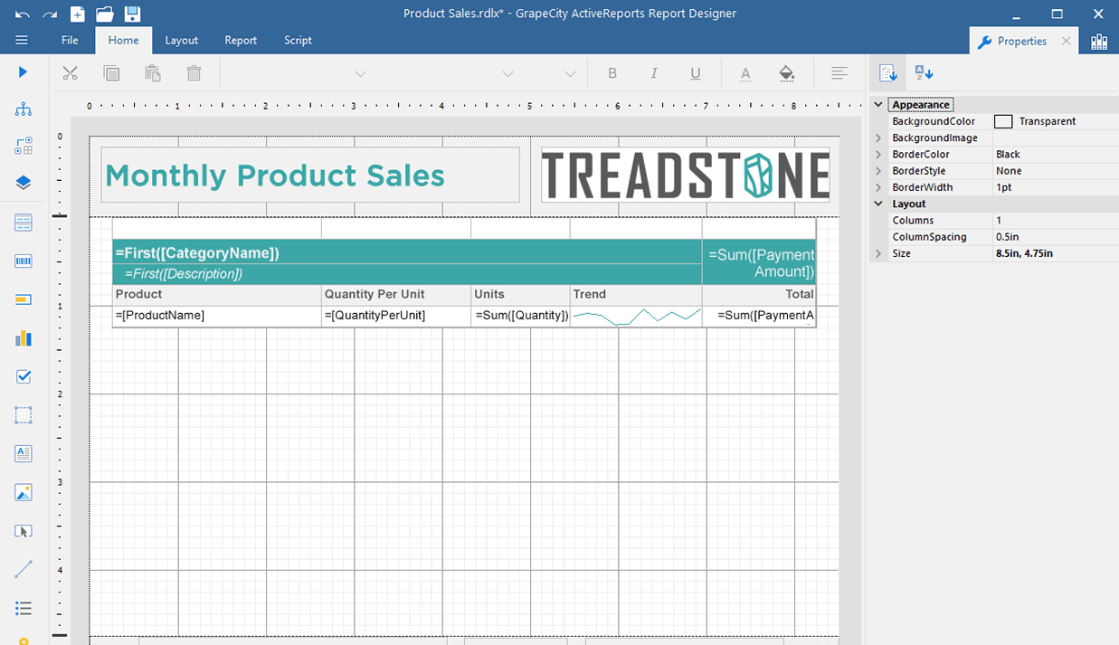The width and height of the screenshot is (1119, 645).
Task: Edit the ColumnSpacing value 0.5in
Action: pos(1055,237)
